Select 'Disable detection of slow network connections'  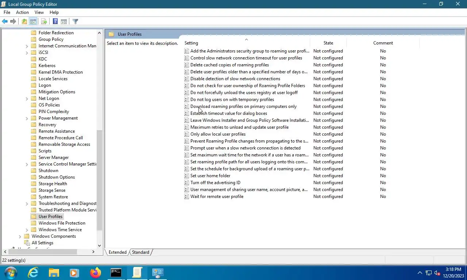coord(235,79)
